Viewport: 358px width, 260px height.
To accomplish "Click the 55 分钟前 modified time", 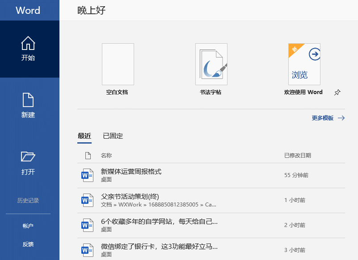I will (x=296, y=175).
